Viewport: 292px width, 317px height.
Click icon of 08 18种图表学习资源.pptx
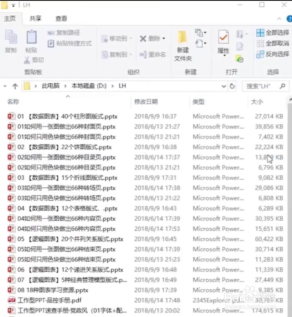(x=11, y=290)
